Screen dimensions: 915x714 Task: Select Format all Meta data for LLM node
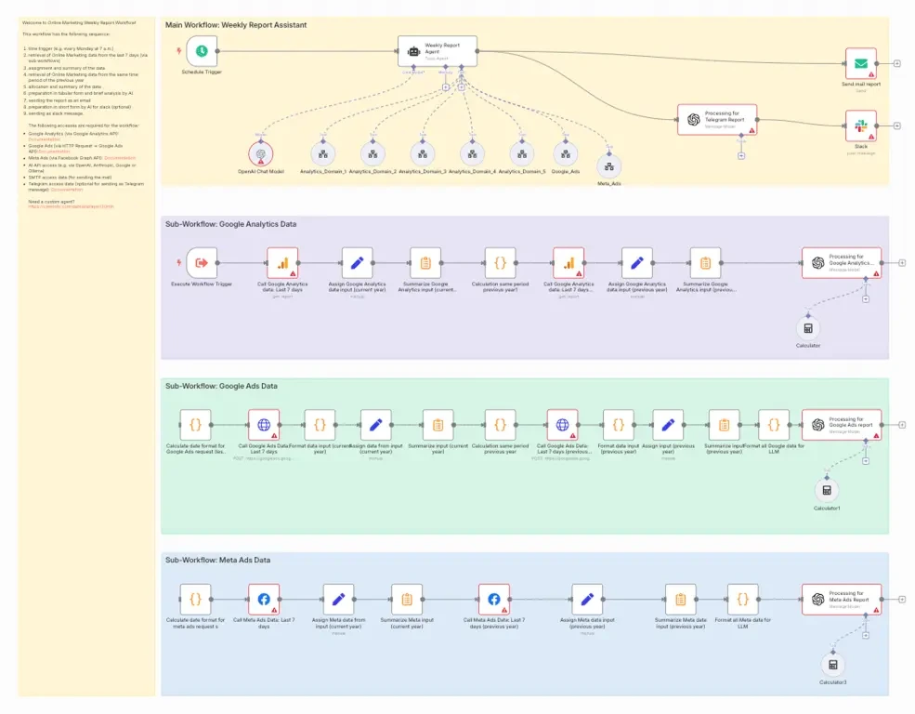coord(743,599)
